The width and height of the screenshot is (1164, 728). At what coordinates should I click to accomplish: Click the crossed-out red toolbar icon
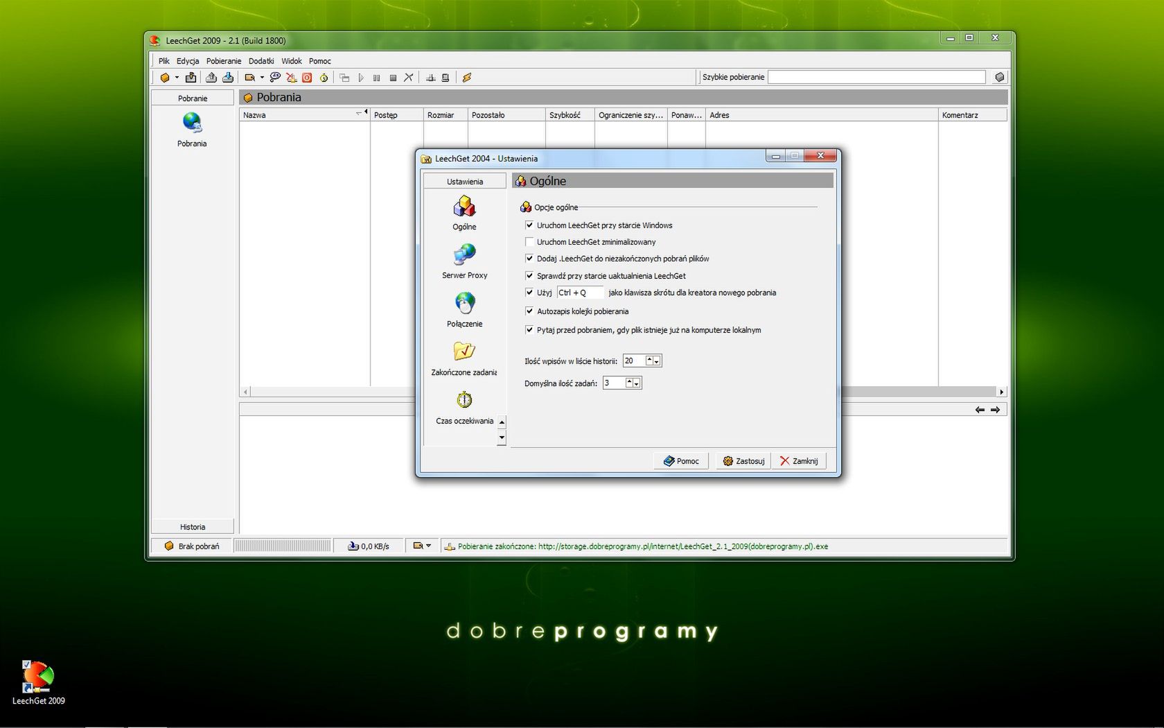(x=292, y=78)
